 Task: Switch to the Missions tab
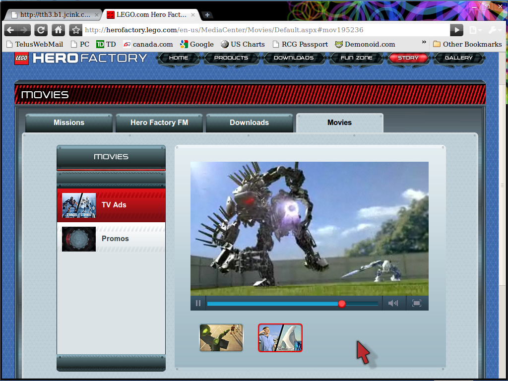point(68,123)
